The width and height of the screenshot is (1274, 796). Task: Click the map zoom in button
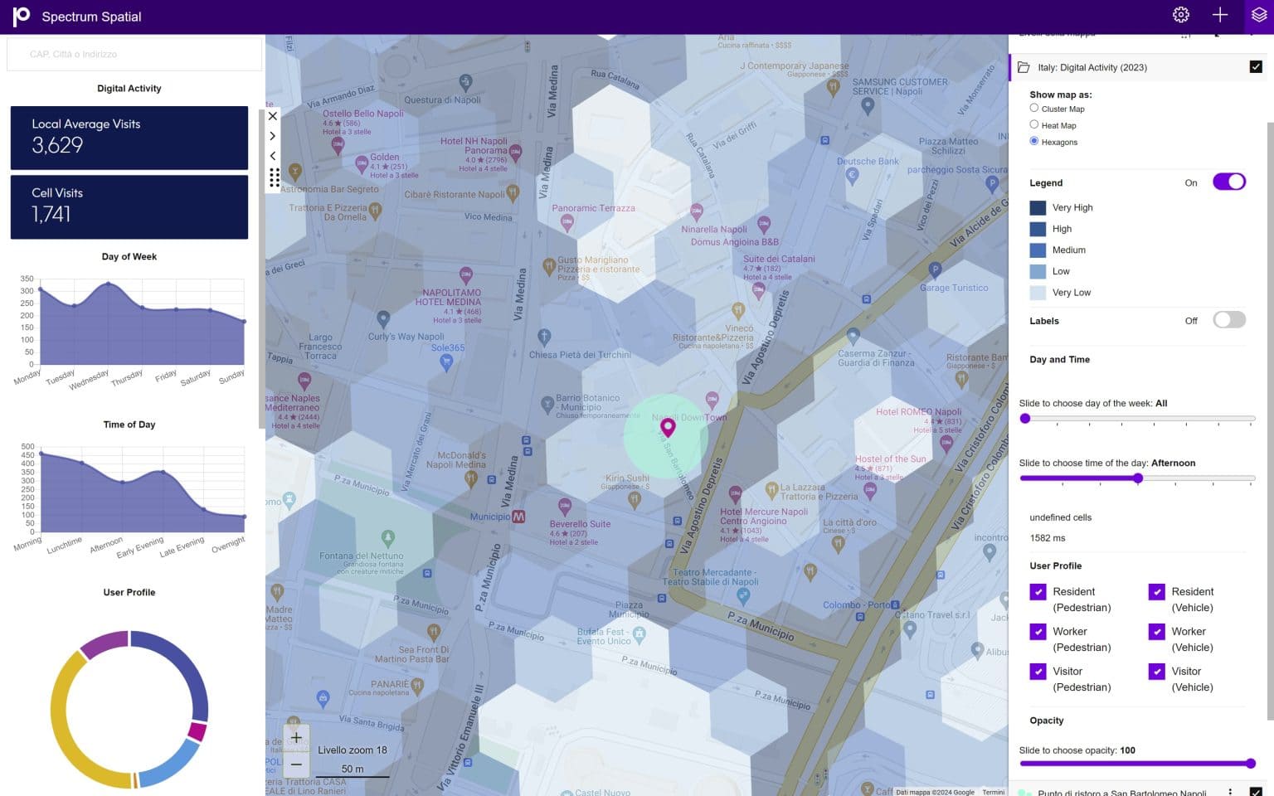296,737
